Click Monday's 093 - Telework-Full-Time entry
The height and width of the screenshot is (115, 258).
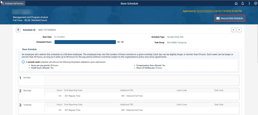point(132,96)
